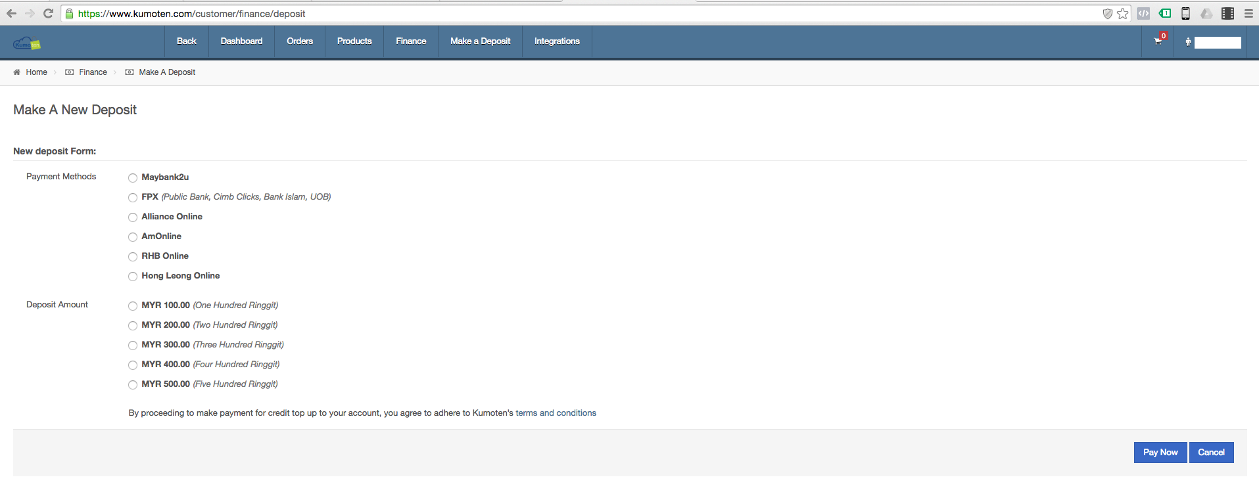Bookmark page with the star icon
Screen dimensions: 1259x492
pyautogui.click(x=1123, y=13)
